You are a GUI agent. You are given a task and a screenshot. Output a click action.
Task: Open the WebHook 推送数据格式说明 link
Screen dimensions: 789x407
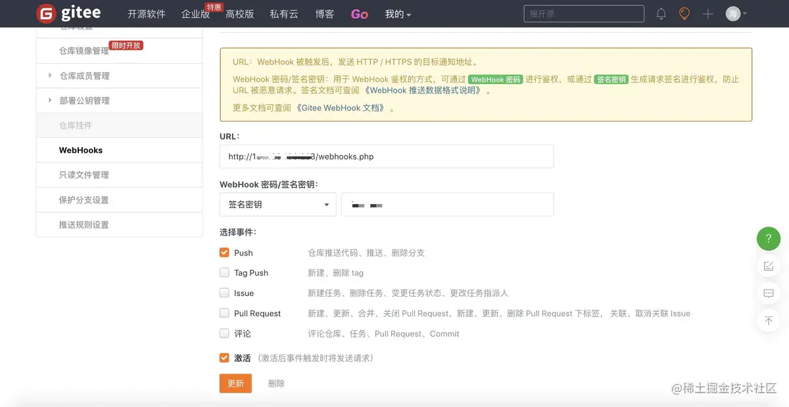424,91
